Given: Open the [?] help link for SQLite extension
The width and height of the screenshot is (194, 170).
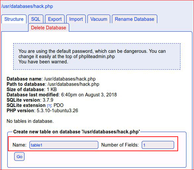Looking at the screenshot, I should (x=49, y=106).
